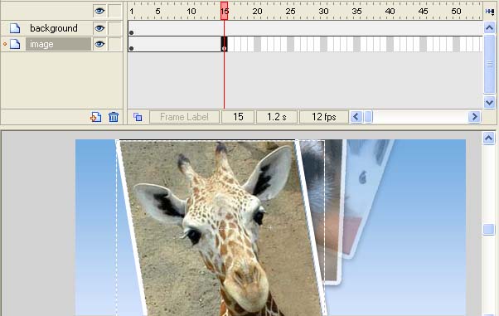This screenshot has width=499, height=316.
Task: Hide the image layer using its eye icon
Action: pos(99,44)
